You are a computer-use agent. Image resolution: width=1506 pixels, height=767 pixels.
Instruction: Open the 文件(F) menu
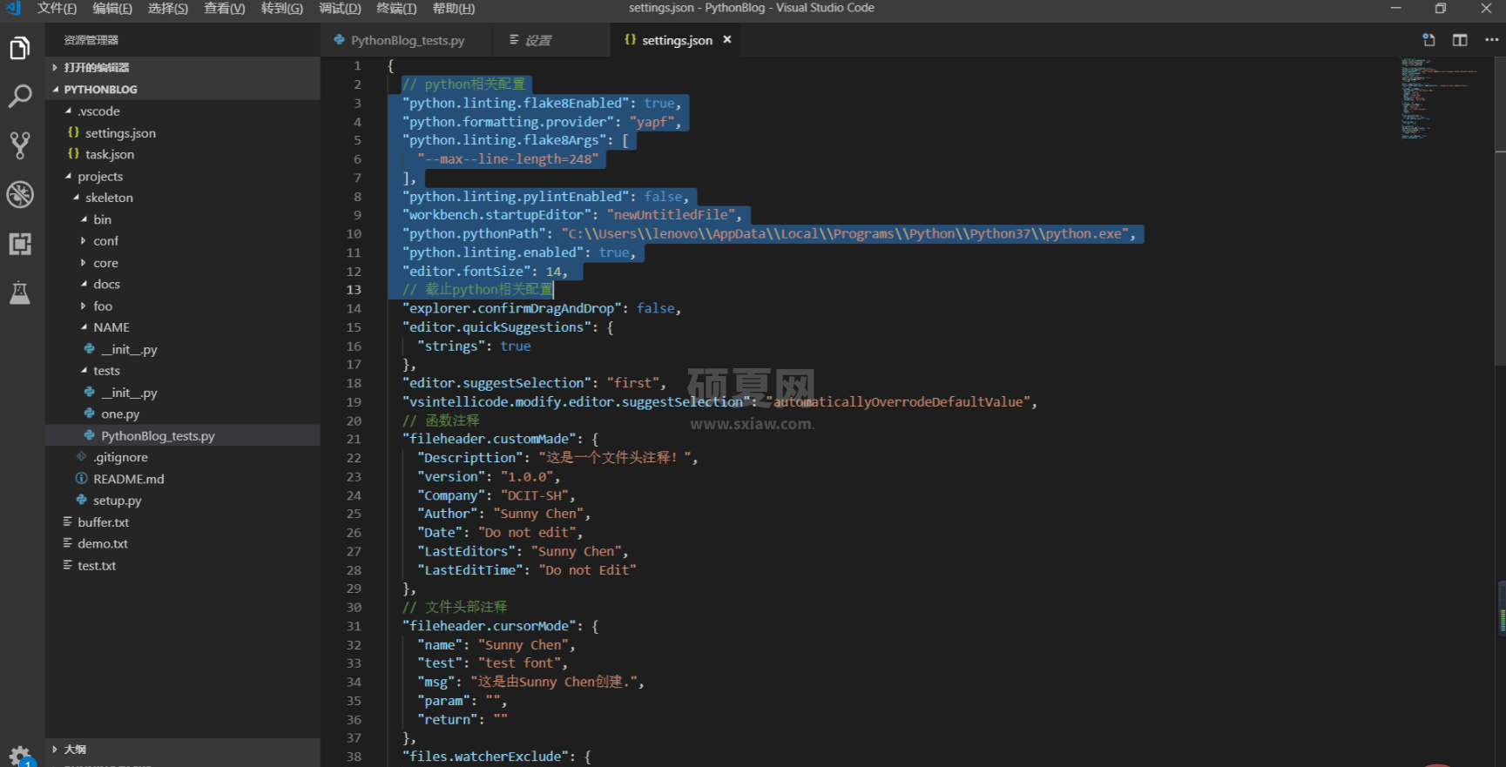tap(57, 9)
